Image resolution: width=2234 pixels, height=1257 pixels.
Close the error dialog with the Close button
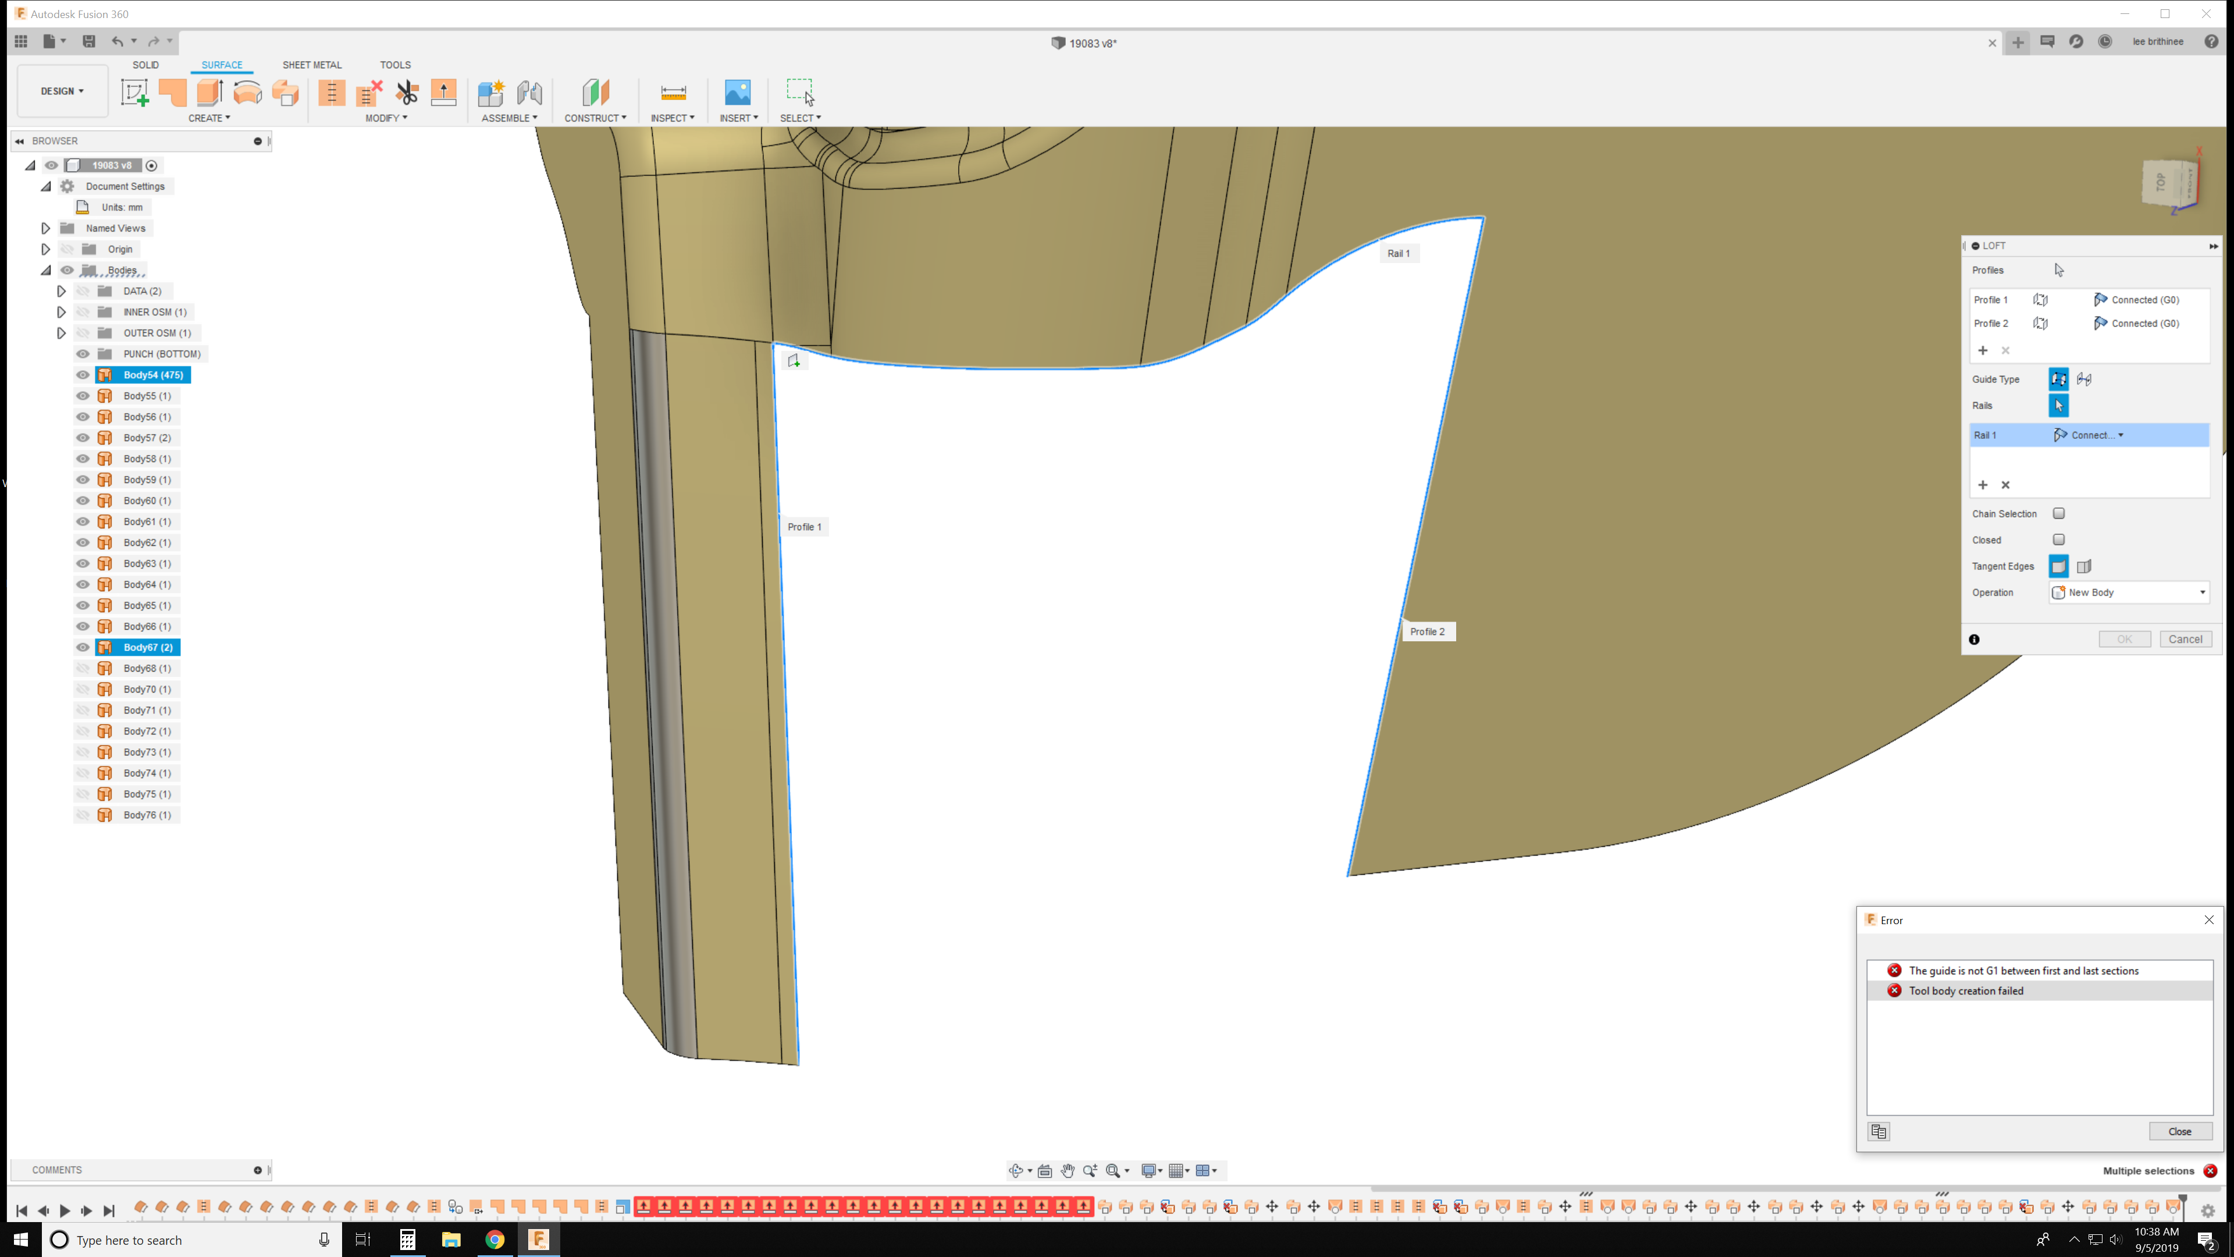(x=2180, y=1131)
